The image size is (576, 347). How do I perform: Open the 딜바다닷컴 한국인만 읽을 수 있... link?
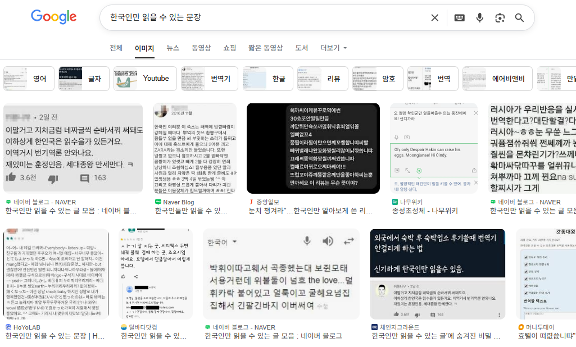pyautogui.click(x=153, y=336)
